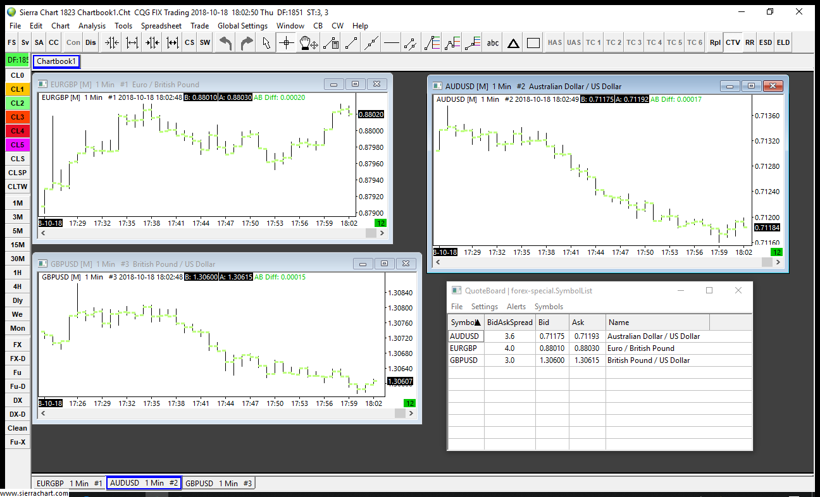820x497 pixels.
Task: Choose the Text 'abc' drawing tool
Action: pos(492,43)
